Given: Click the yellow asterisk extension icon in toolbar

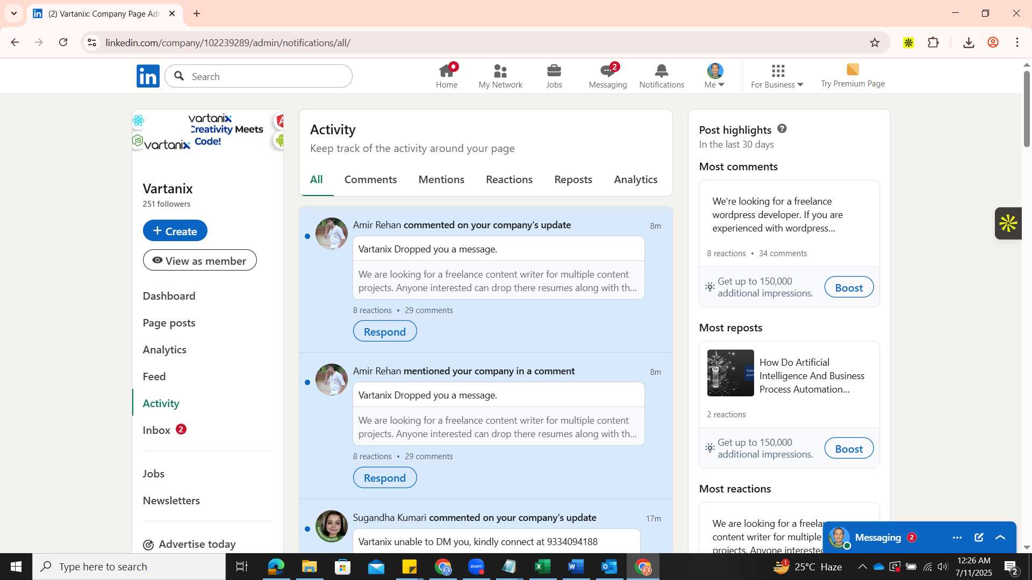Looking at the screenshot, I should pyautogui.click(x=908, y=42).
